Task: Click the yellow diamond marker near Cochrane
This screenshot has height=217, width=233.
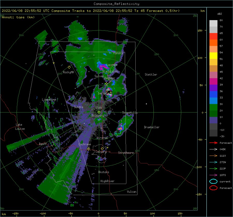Action: [89, 149]
